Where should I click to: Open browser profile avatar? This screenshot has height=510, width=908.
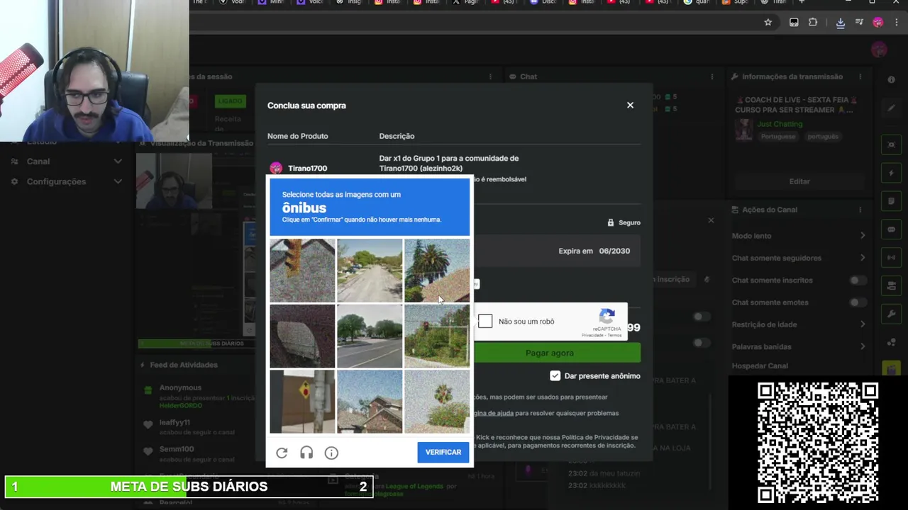(x=878, y=23)
